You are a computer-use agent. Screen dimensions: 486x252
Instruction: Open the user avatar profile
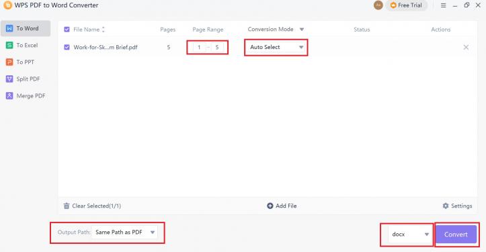378,5
